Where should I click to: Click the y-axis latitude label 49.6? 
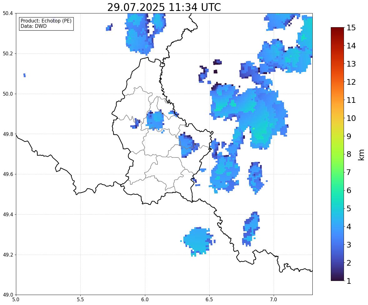pyautogui.click(x=7, y=174)
